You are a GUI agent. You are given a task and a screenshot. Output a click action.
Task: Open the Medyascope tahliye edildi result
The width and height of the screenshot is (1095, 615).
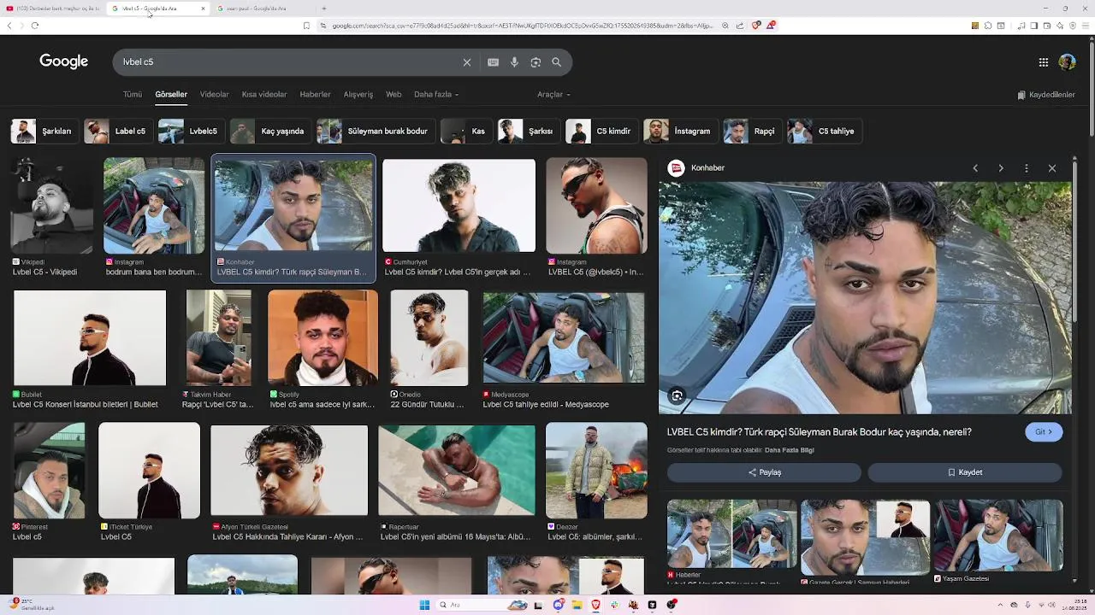point(563,338)
